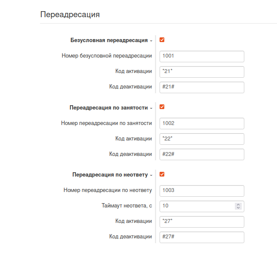Click the deactivation code field containing #21#

tap(201, 87)
